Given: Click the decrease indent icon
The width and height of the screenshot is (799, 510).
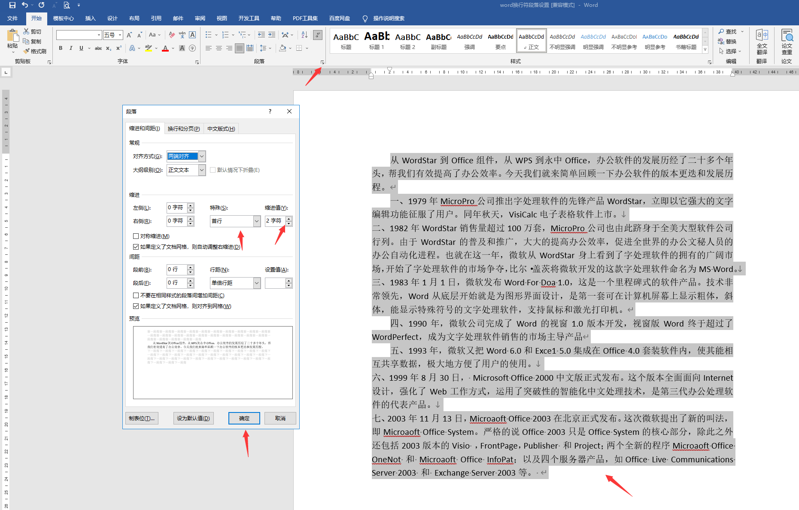Looking at the screenshot, I should (261, 35).
